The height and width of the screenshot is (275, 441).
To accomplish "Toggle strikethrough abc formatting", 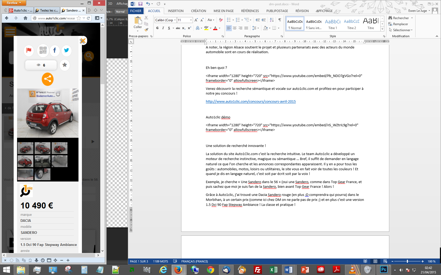I will (x=178, y=28).
